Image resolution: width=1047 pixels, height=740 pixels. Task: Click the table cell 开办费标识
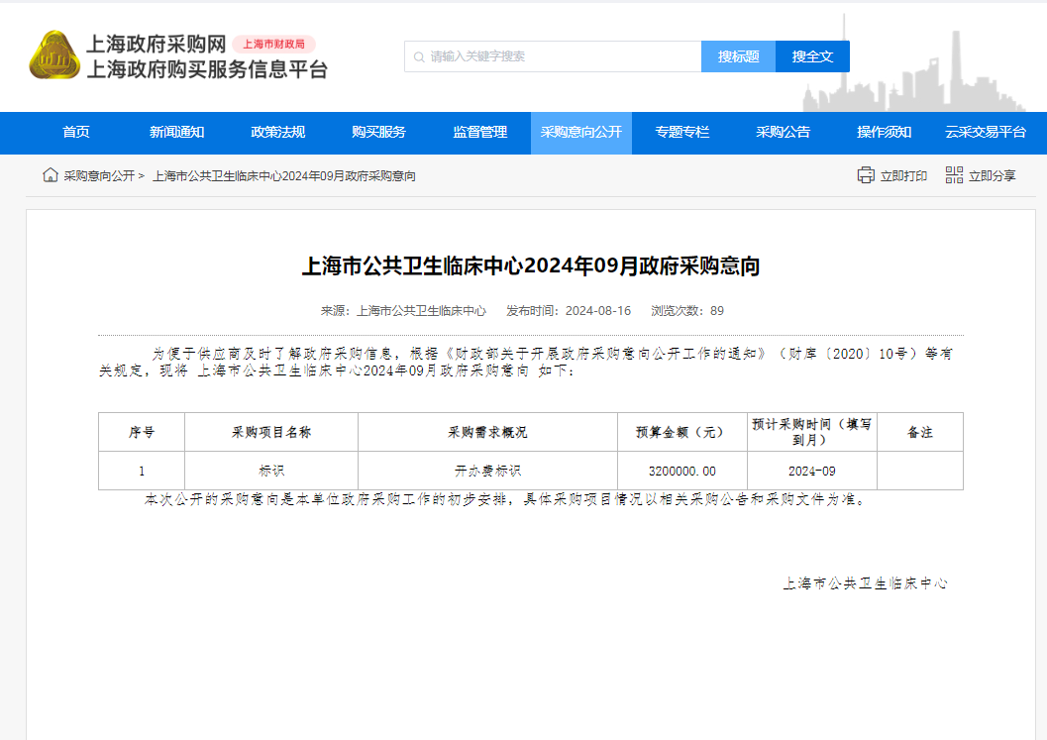point(487,471)
